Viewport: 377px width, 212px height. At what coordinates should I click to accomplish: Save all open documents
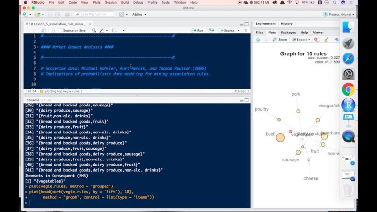(58, 14)
